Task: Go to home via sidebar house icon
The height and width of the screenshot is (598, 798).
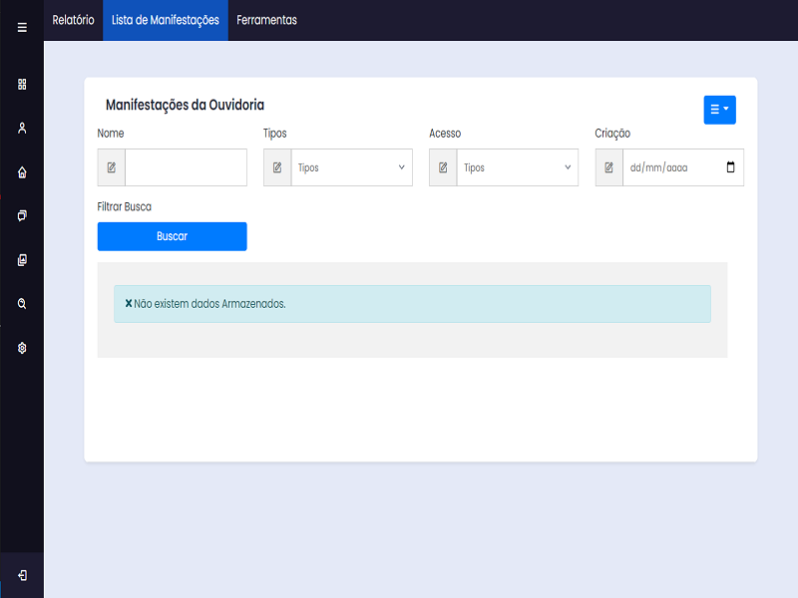Action: click(22, 172)
